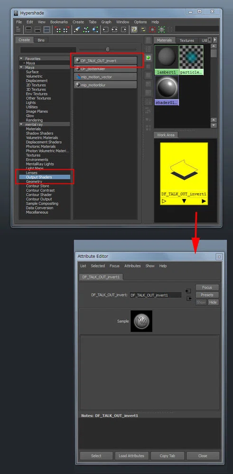The width and height of the screenshot is (233, 474).
Task: Click the Copy Tab button
Action: pos(168,456)
